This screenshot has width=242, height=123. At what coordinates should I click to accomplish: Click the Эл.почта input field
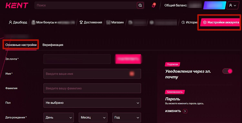point(77,59)
